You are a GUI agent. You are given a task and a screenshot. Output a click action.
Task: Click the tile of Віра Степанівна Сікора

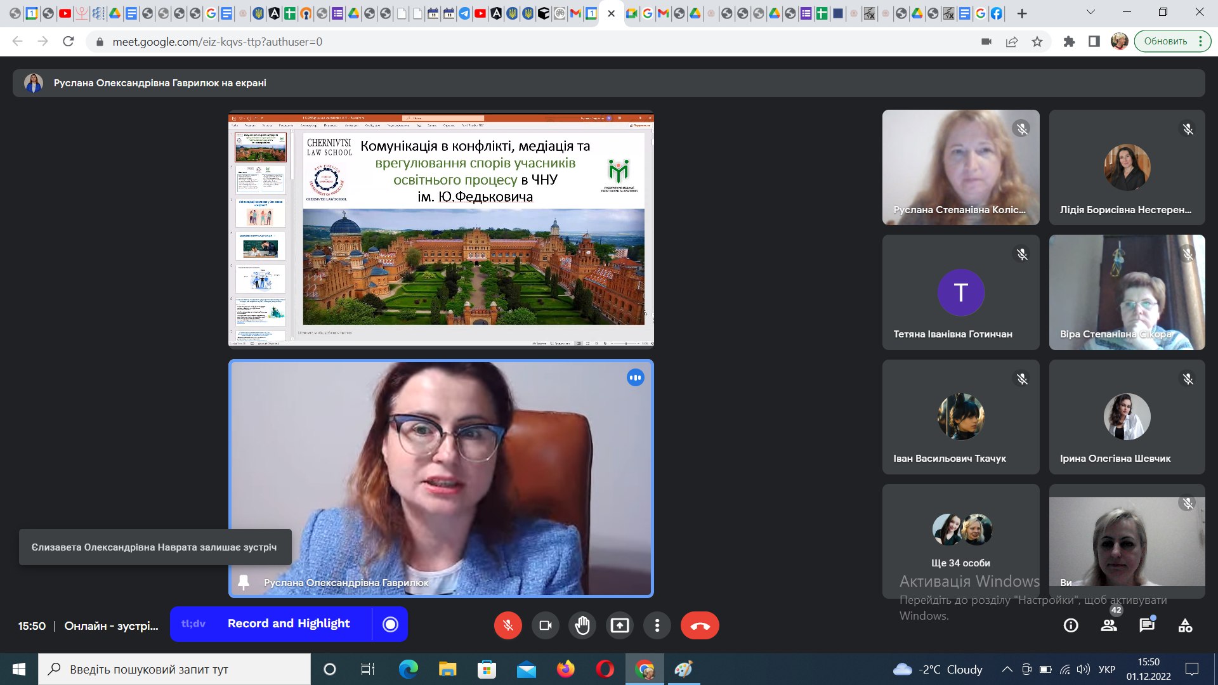coord(1127,292)
